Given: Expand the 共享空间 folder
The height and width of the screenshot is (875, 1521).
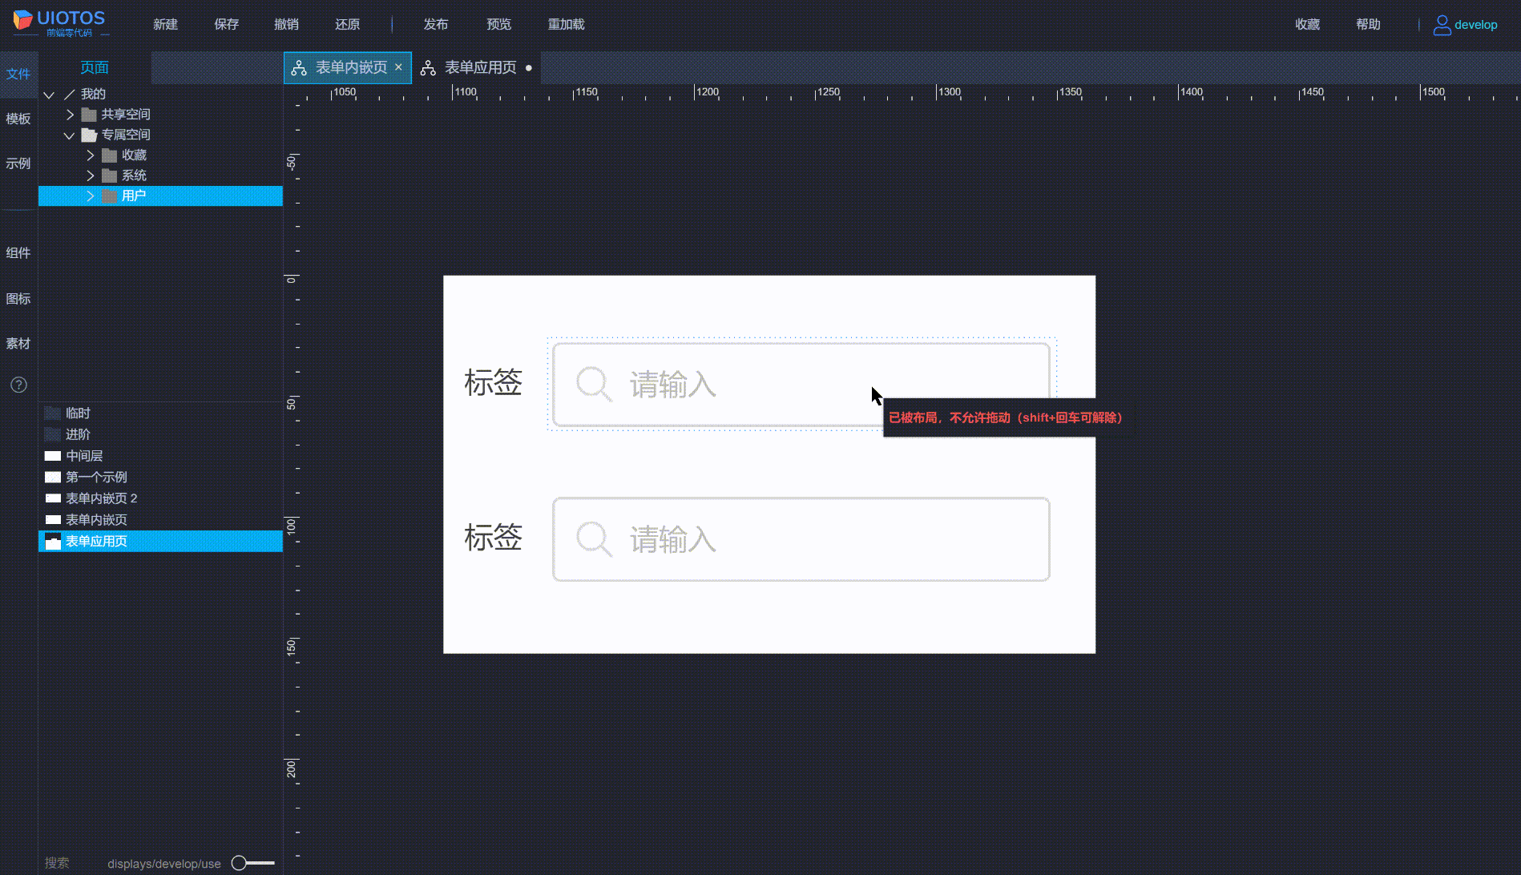Looking at the screenshot, I should [x=69, y=114].
